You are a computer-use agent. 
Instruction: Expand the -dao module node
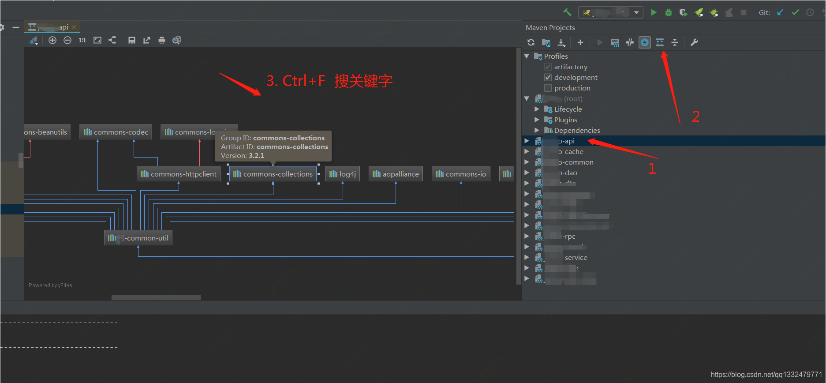[x=527, y=173]
